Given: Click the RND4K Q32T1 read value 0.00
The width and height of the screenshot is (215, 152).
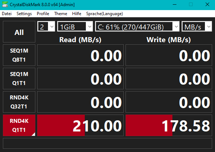Looking at the screenshot, I should (80, 102).
